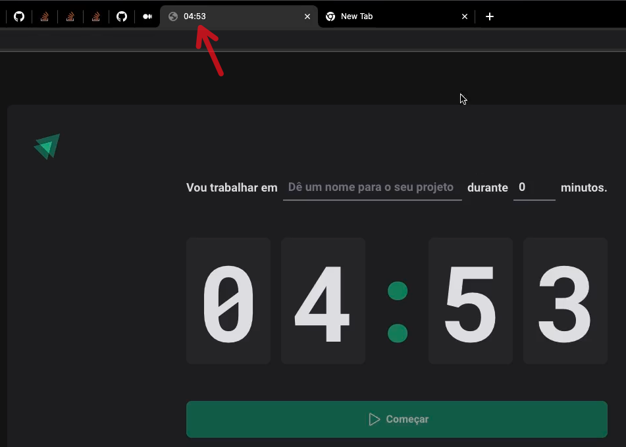The height and width of the screenshot is (447, 626).
Task: Click the Chrome favicon on New Tab
Action: pos(330,16)
